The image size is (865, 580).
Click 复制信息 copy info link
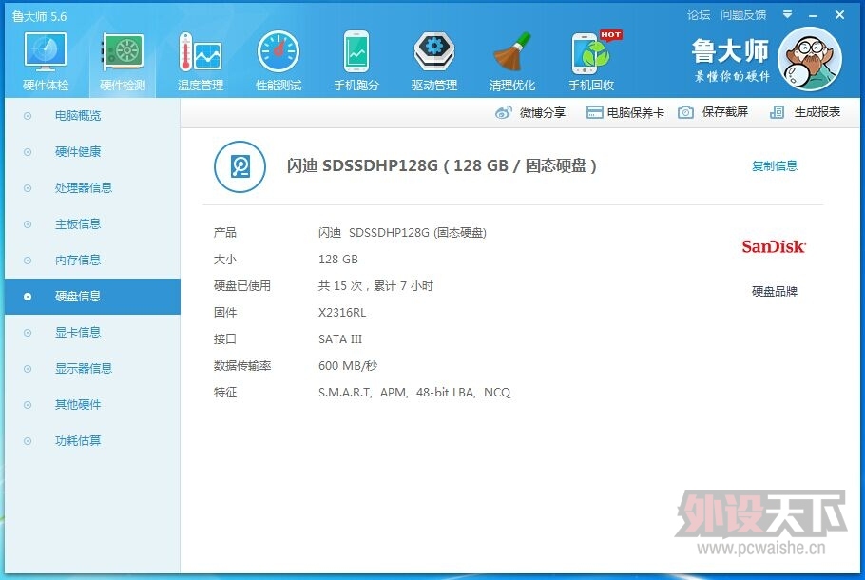[775, 165]
